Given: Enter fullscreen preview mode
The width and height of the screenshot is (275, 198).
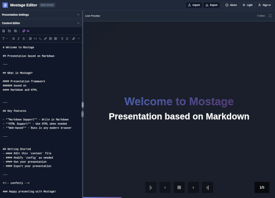Looking at the screenshot, I should pyautogui.click(x=270, y=16).
